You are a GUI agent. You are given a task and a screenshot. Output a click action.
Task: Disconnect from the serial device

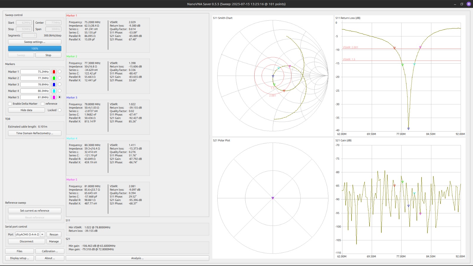pyautogui.click(x=26, y=241)
